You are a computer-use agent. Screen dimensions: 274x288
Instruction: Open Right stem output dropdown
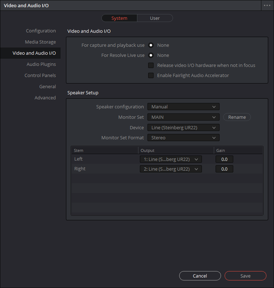[x=171, y=169]
